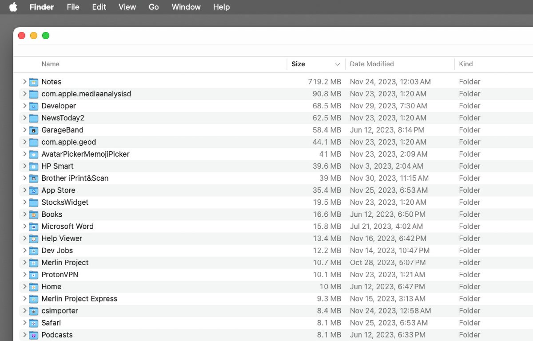
Task: Click the Microsoft Word folder icon
Action: click(x=33, y=226)
